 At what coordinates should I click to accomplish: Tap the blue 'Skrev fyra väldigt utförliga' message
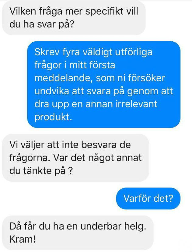tap(104, 84)
